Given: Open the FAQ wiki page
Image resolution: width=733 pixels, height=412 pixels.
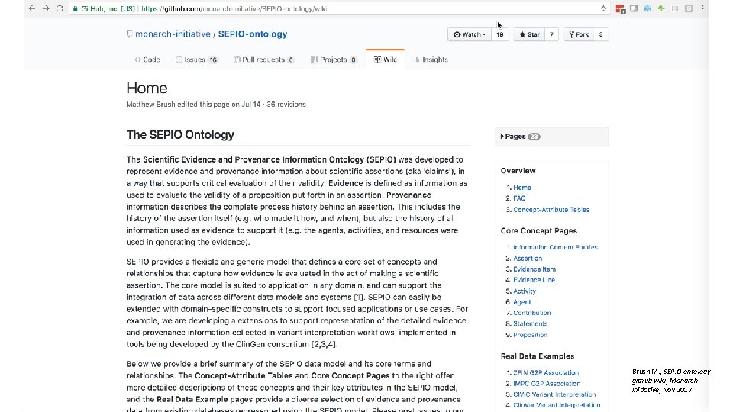Looking at the screenshot, I should click(x=519, y=198).
